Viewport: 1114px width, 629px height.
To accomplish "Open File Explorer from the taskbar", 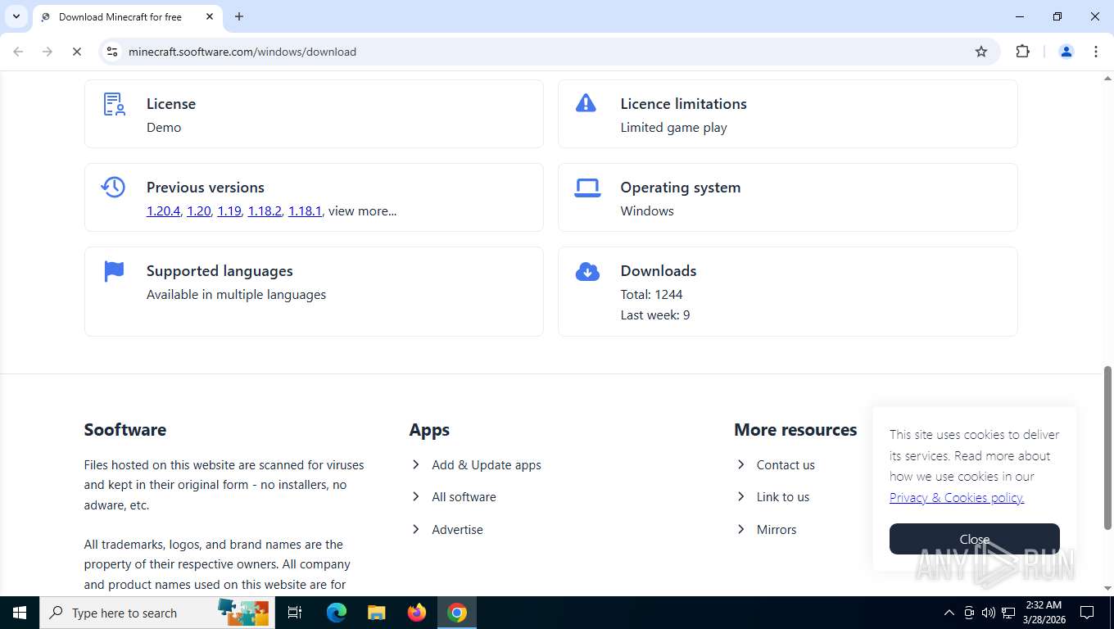I will (x=376, y=613).
